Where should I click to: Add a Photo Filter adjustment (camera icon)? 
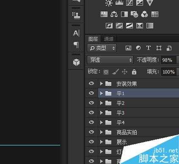pos(135,14)
